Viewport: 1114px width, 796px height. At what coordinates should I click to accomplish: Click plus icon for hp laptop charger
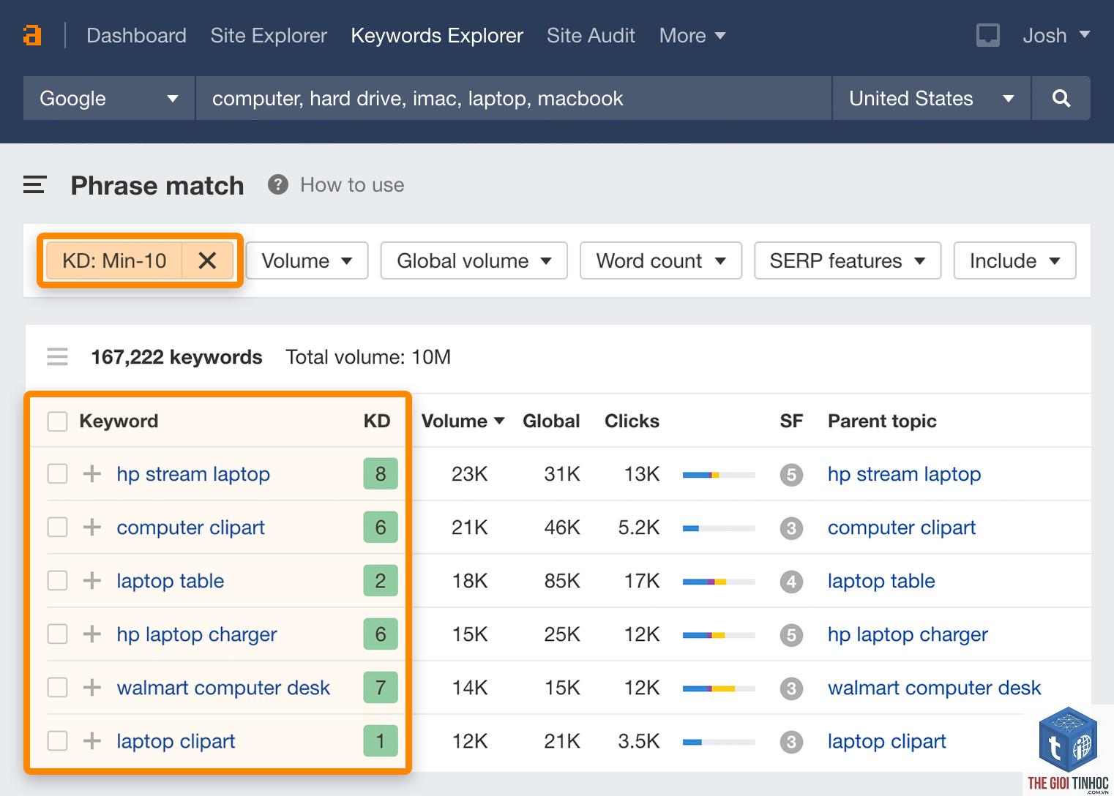91,634
